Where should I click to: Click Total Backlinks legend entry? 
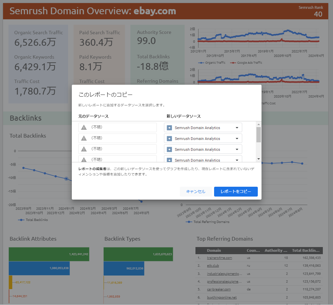[x=33, y=220]
